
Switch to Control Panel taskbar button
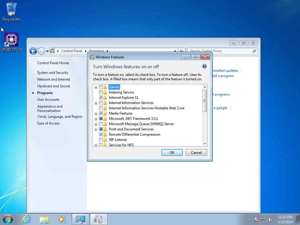click(x=81, y=219)
